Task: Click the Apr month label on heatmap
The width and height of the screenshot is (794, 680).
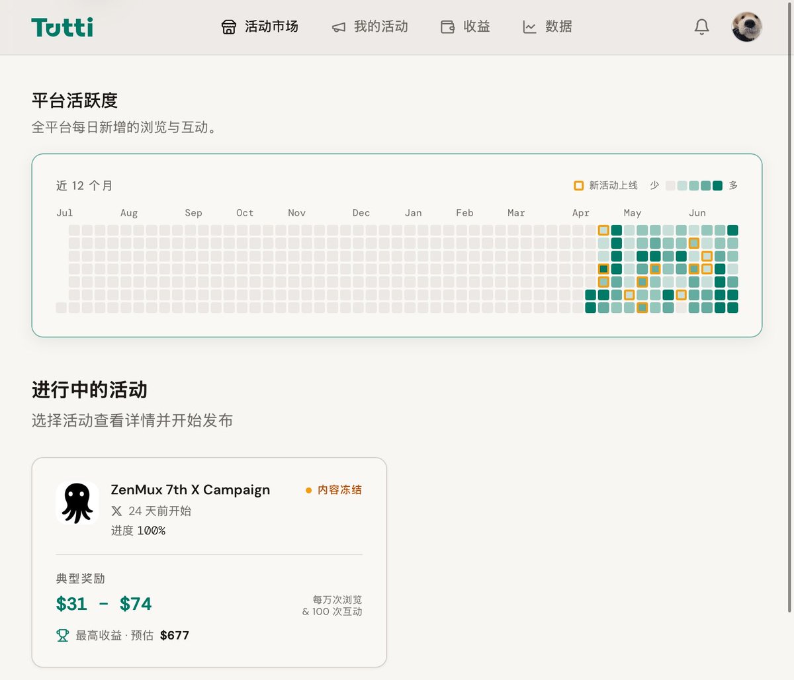Action: coord(580,213)
